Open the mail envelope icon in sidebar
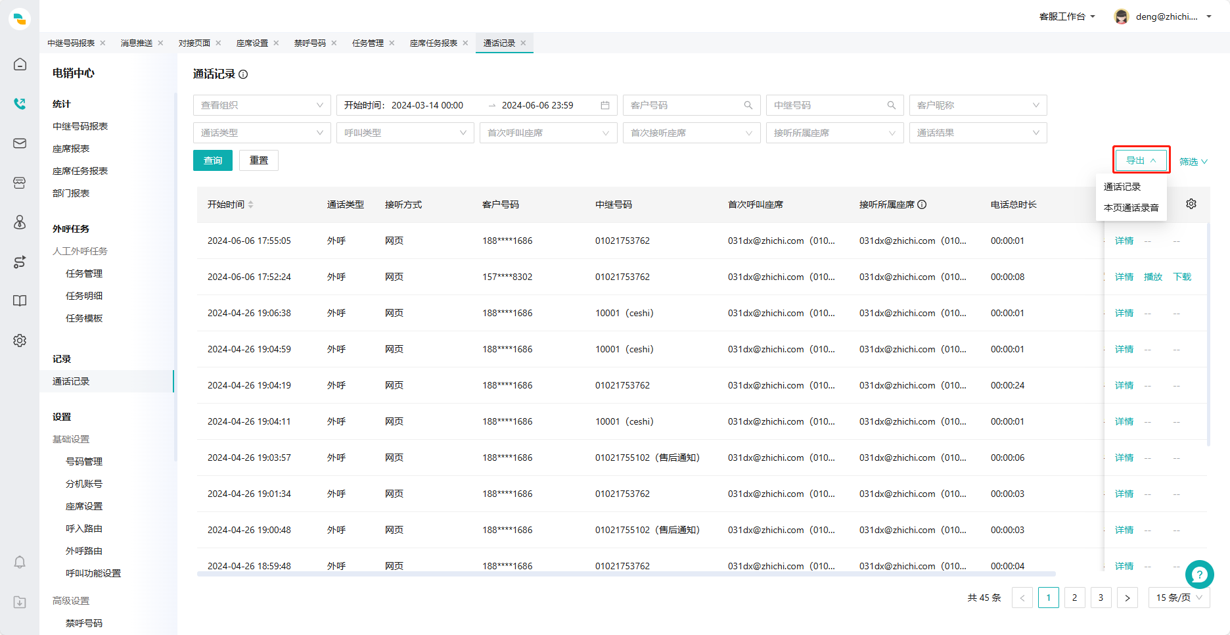The image size is (1230, 635). coord(20,143)
